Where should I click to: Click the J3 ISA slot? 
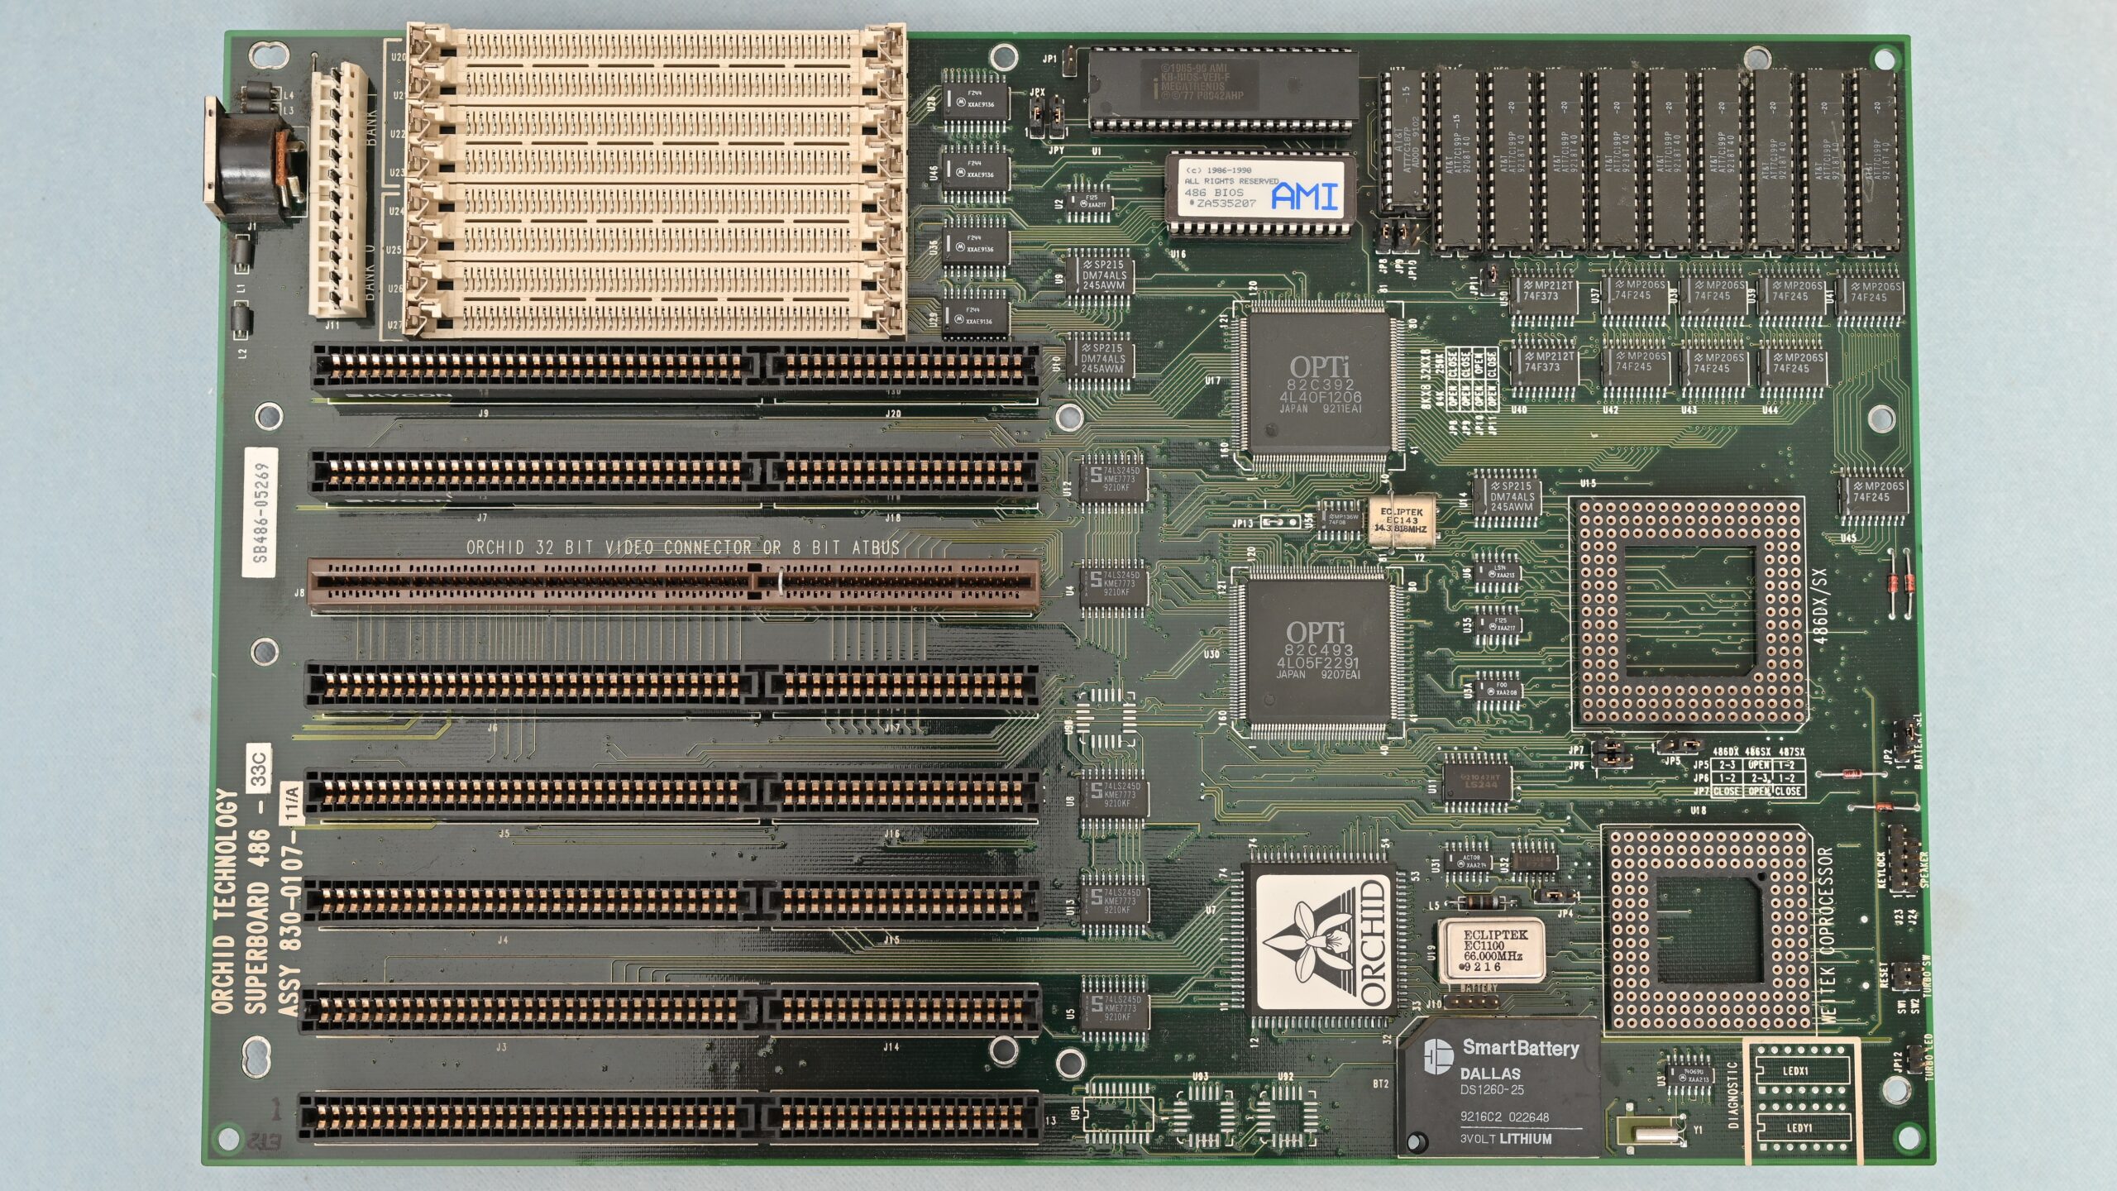pyautogui.click(x=670, y=1009)
